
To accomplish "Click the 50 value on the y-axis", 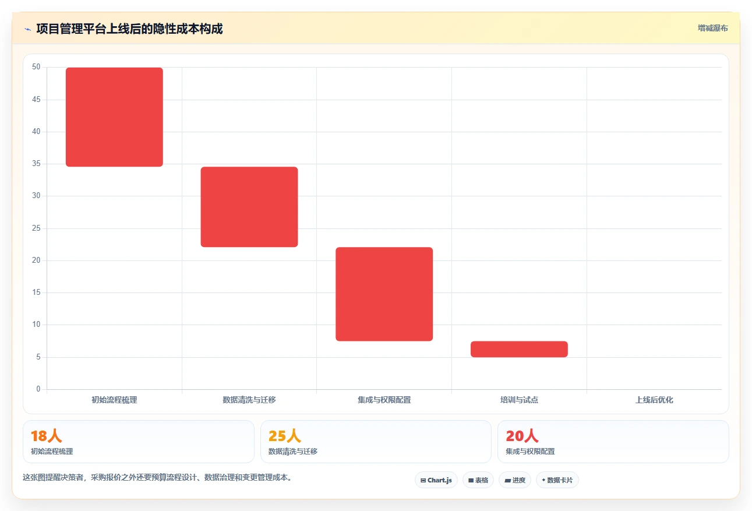I will click(x=36, y=67).
